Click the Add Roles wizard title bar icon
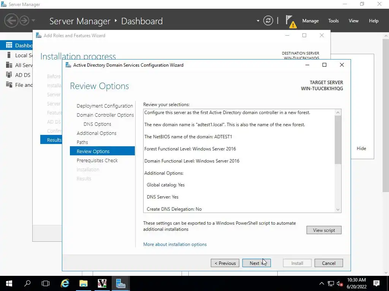The image size is (389, 291). [x=38, y=35]
